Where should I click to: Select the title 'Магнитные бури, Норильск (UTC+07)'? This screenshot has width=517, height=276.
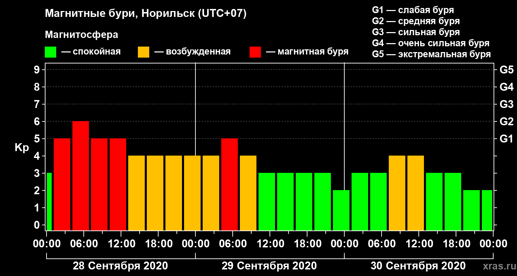146,14
